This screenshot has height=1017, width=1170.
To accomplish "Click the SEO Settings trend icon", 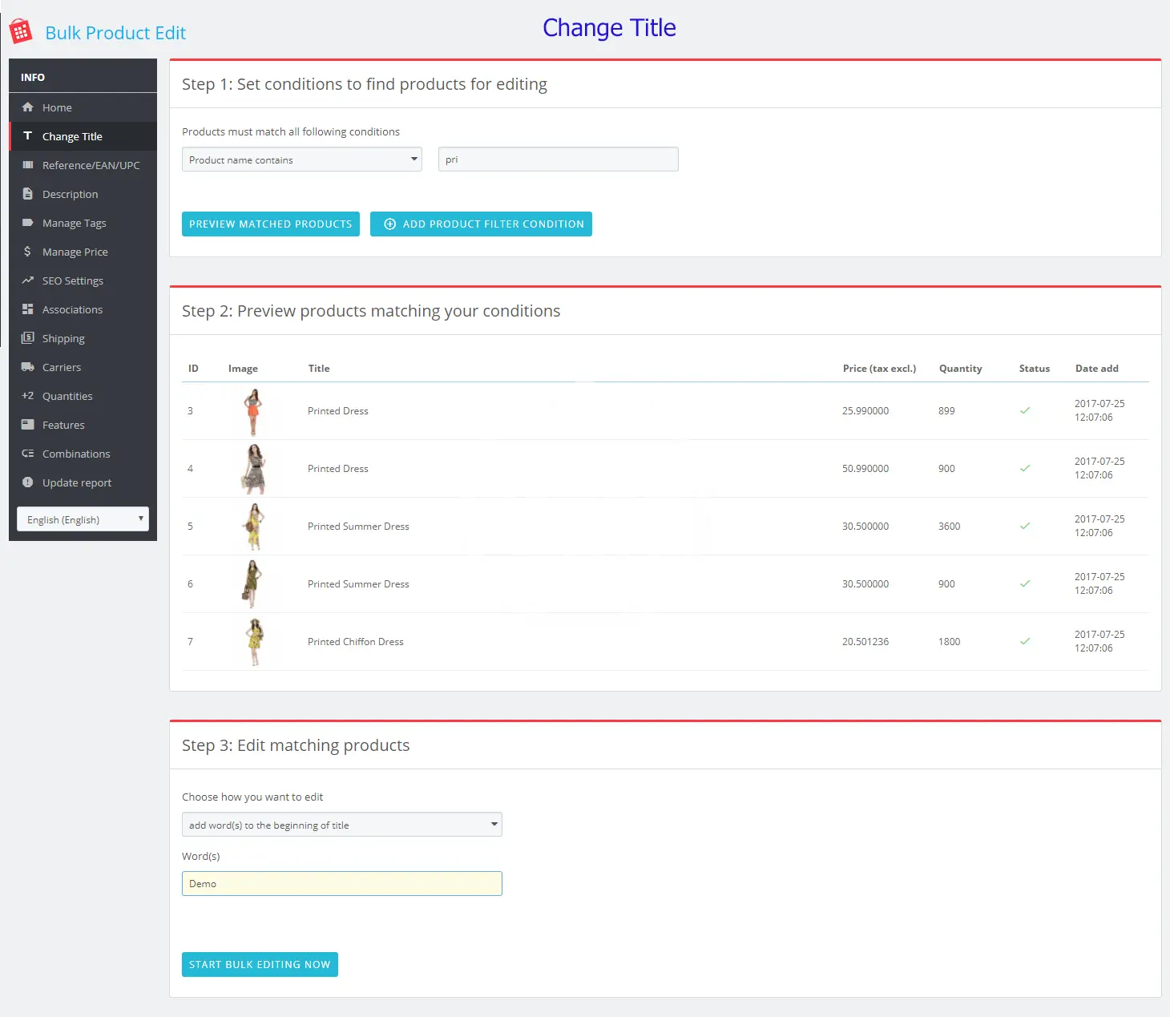I will coord(28,280).
